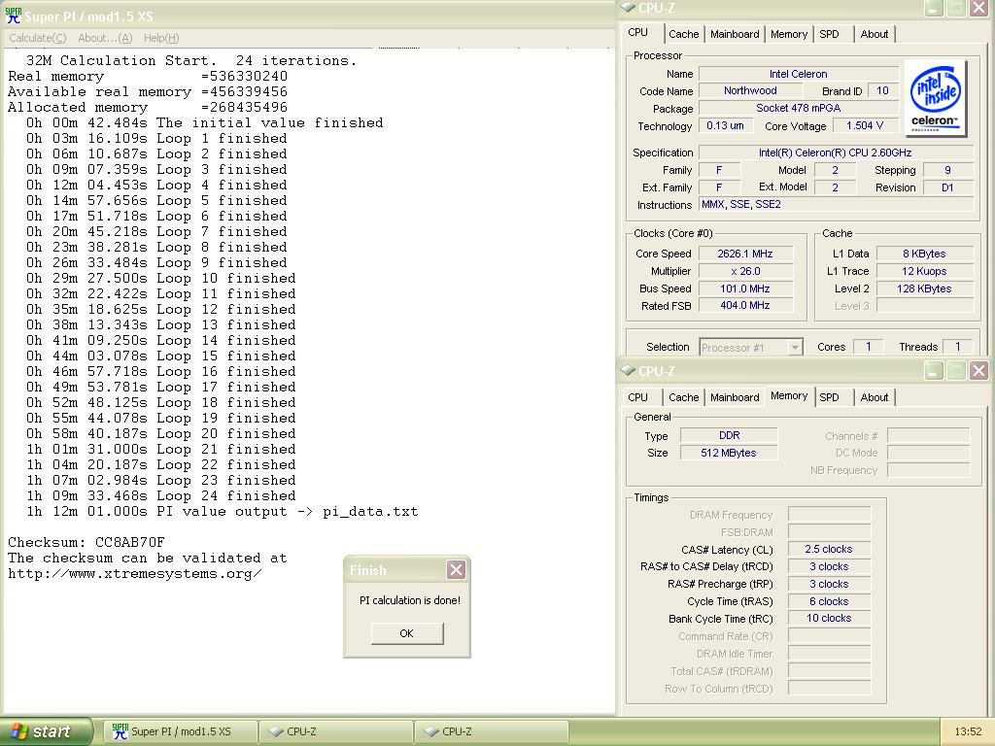This screenshot has width=995, height=746.
Task: Click the top CPU-Z title bar icon
Action: [x=628, y=8]
